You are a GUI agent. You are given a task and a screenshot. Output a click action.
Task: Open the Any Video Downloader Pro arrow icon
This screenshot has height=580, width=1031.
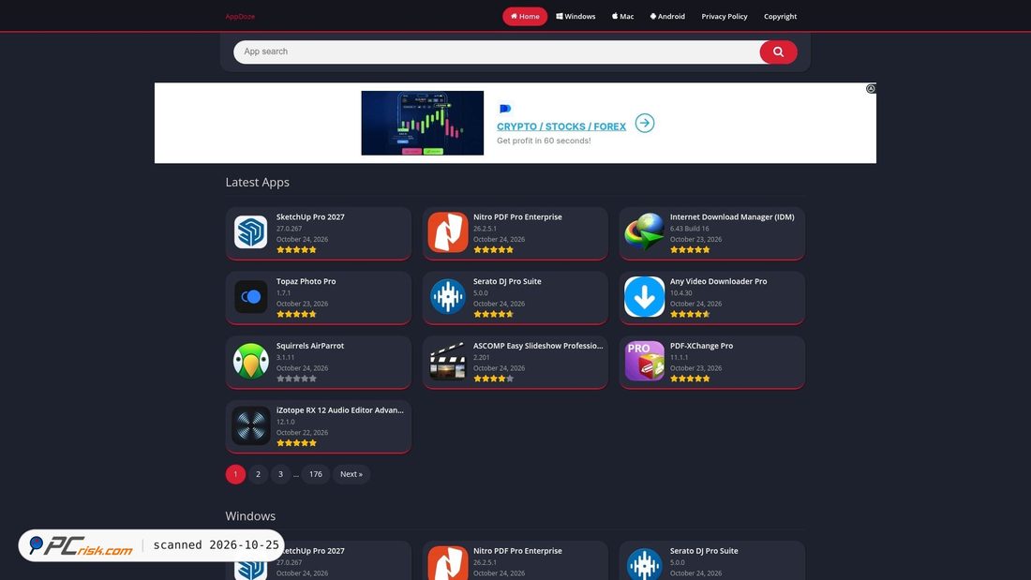point(645,297)
